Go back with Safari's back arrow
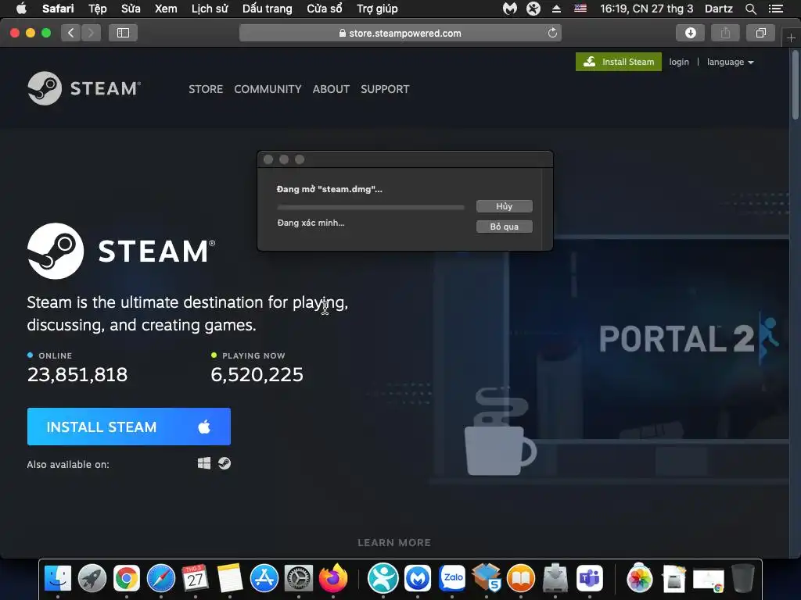The image size is (801, 600). point(71,33)
